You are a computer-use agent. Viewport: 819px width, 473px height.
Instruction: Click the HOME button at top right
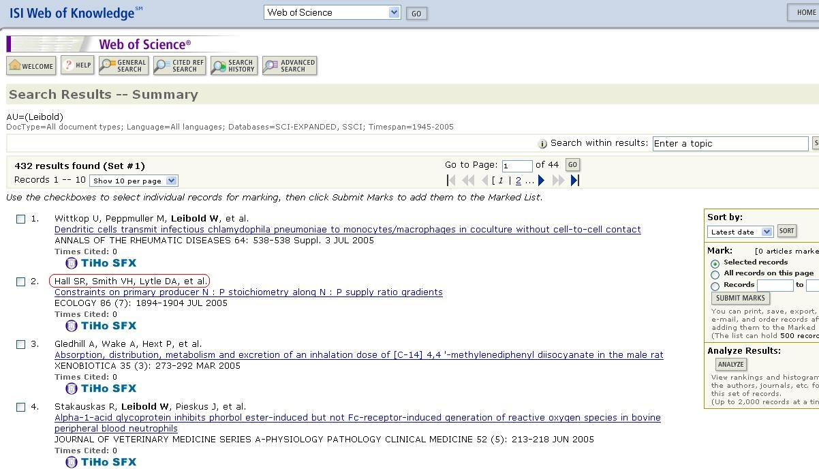[804, 12]
